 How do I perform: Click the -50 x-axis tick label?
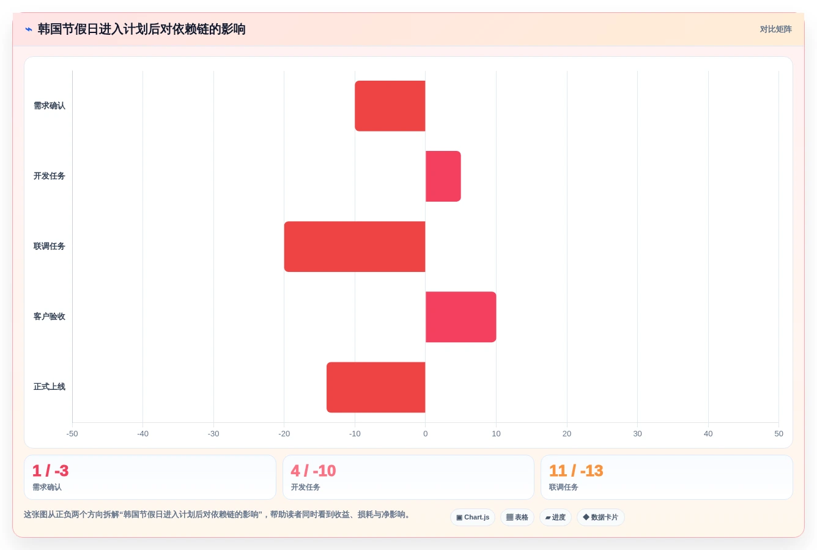click(x=72, y=434)
